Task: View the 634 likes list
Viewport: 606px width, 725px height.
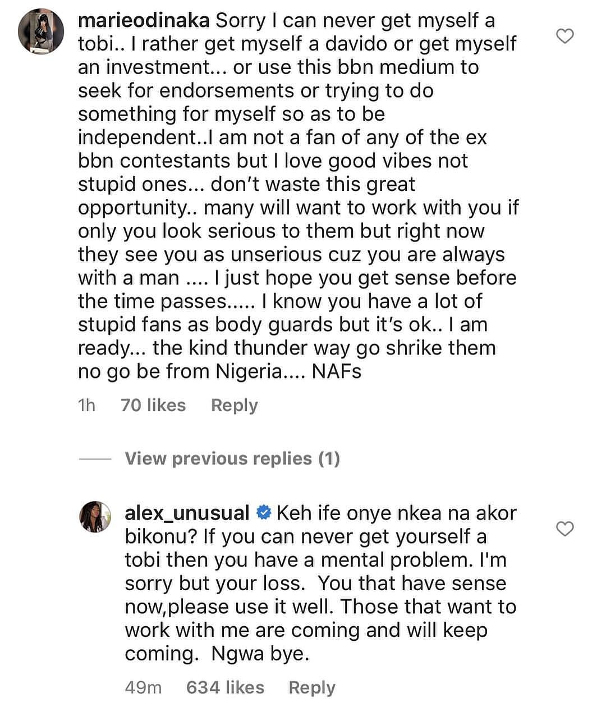Action: pos(225,687)
